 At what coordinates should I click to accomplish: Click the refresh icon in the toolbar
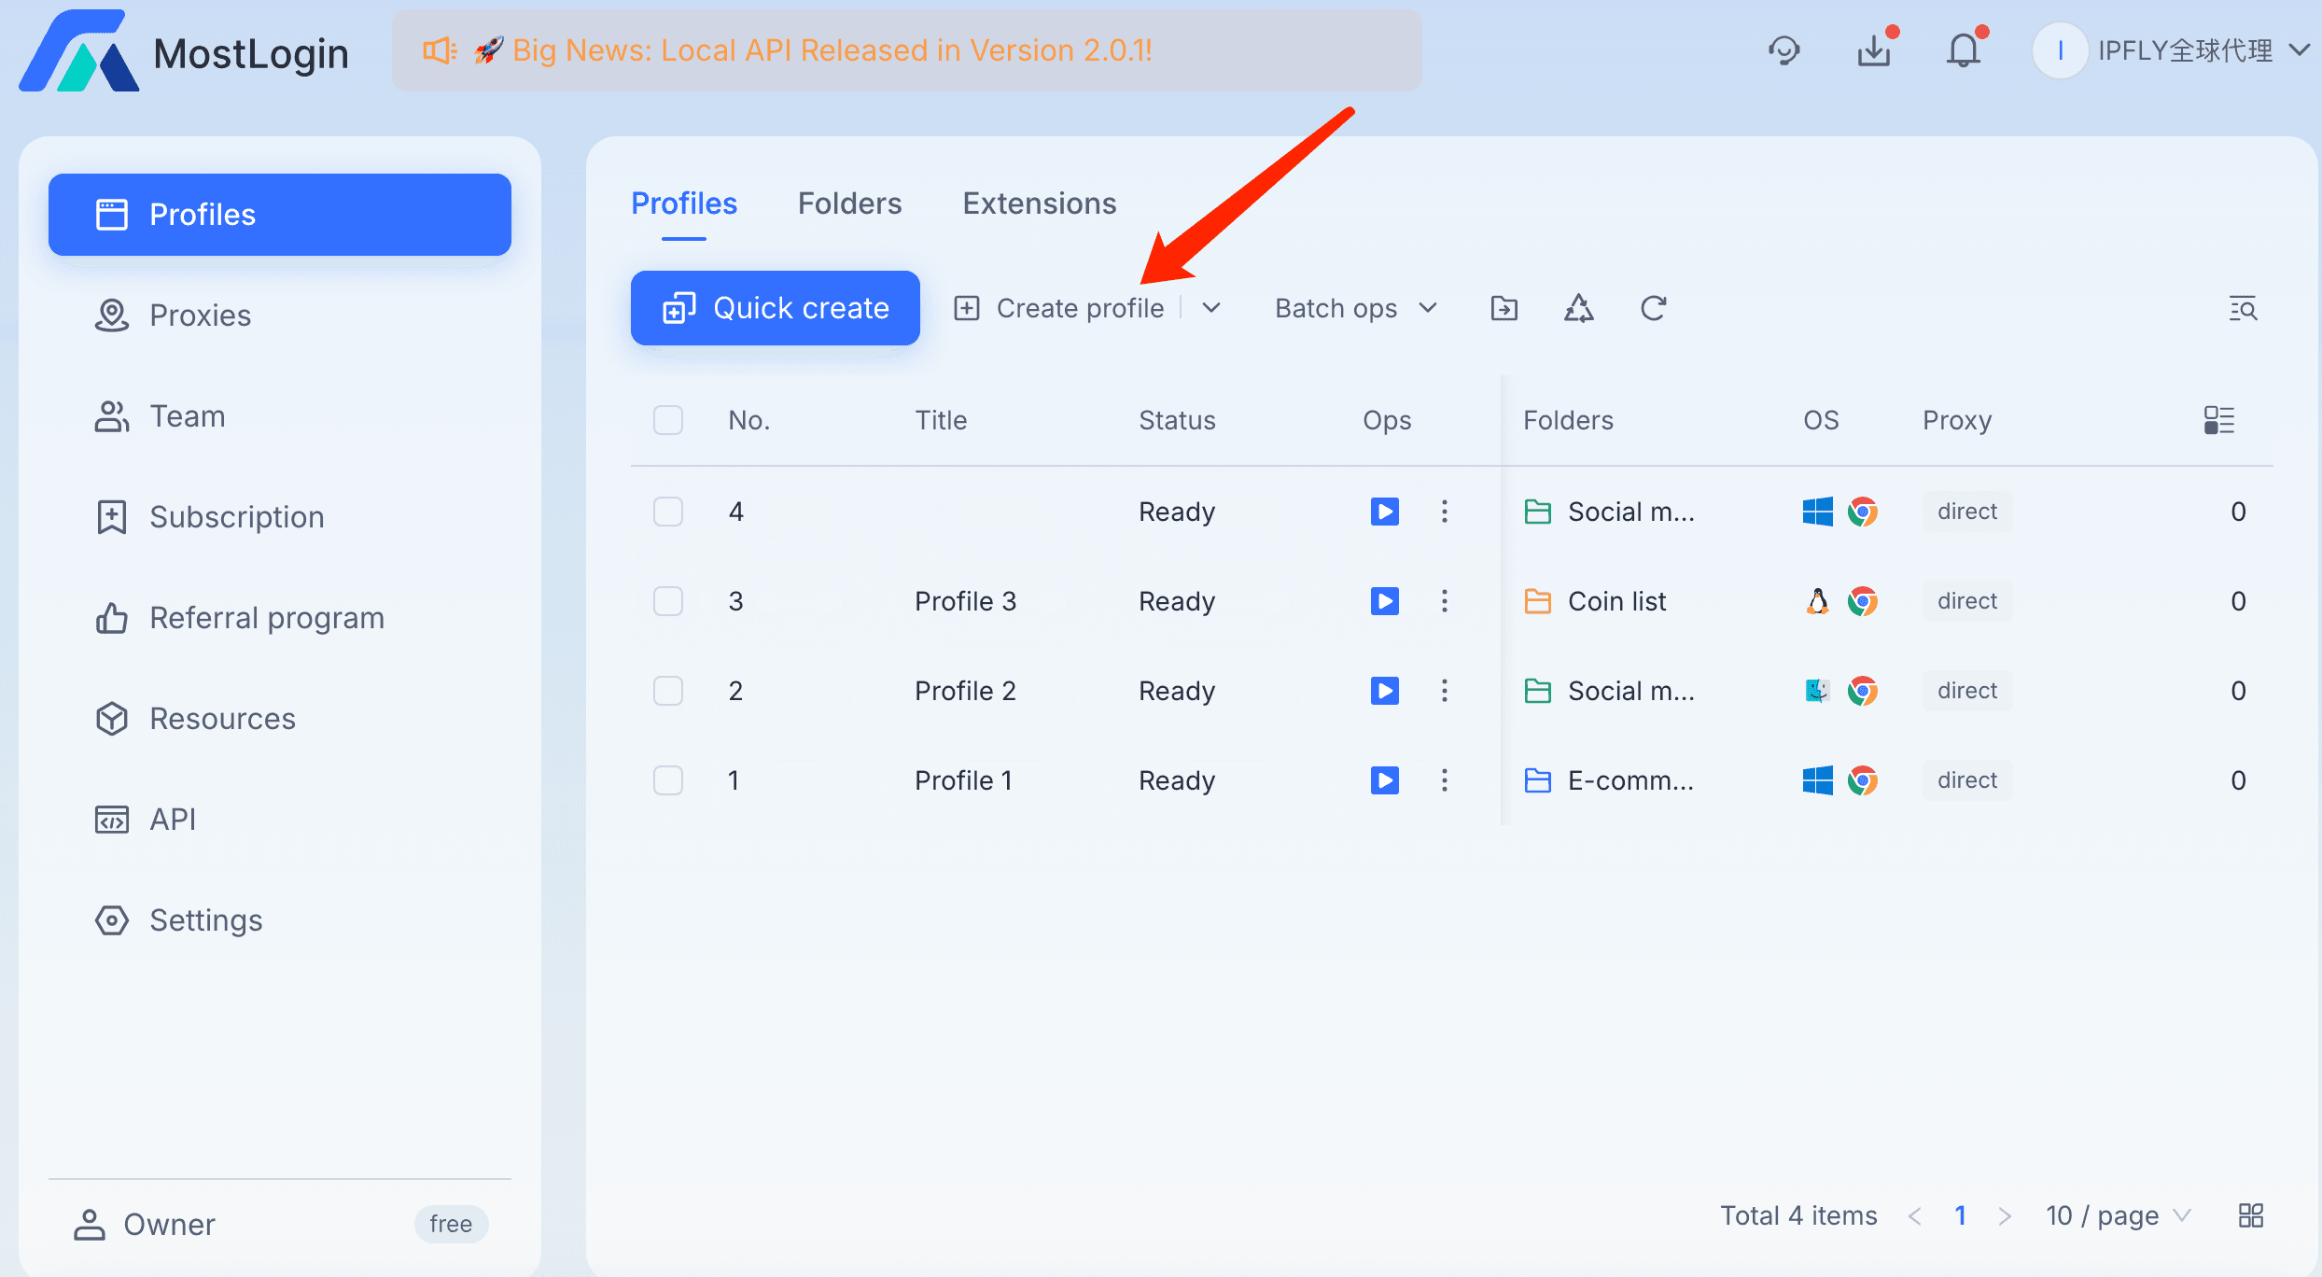click(1653, 308)
